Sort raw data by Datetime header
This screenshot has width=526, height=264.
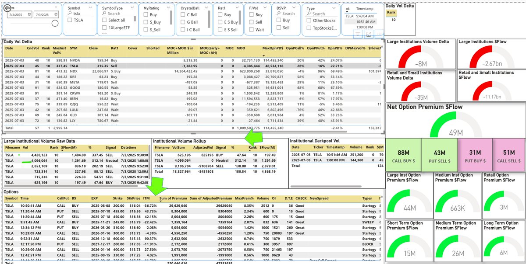[x=129, y=148]
